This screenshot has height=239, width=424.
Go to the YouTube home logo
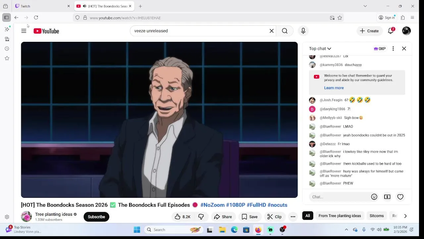point(46,31)
